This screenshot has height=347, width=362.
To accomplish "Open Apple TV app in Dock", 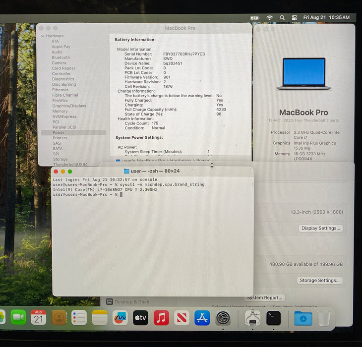I will (x=140, y=318).
